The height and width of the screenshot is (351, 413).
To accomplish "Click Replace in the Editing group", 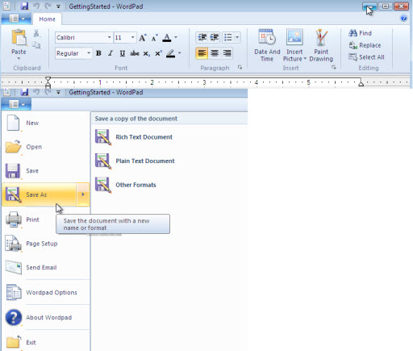I will pyautogui.click(x=365, y=45).
